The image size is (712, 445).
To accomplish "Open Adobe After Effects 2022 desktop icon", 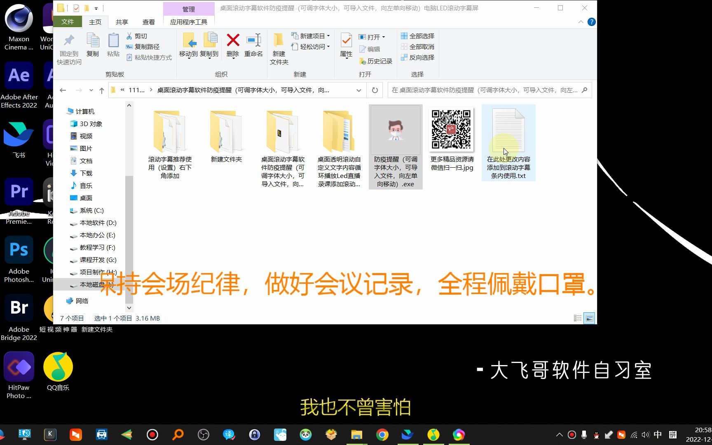I will click(19, 85).
